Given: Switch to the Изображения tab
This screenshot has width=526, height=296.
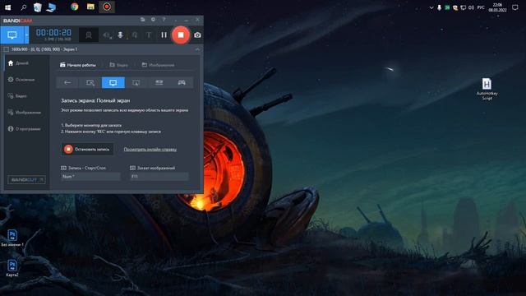Looking at the screenshot, I should point(158,65).
